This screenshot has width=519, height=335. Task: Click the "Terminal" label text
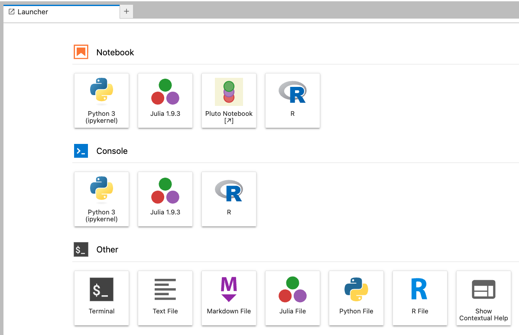coord(102,311)
